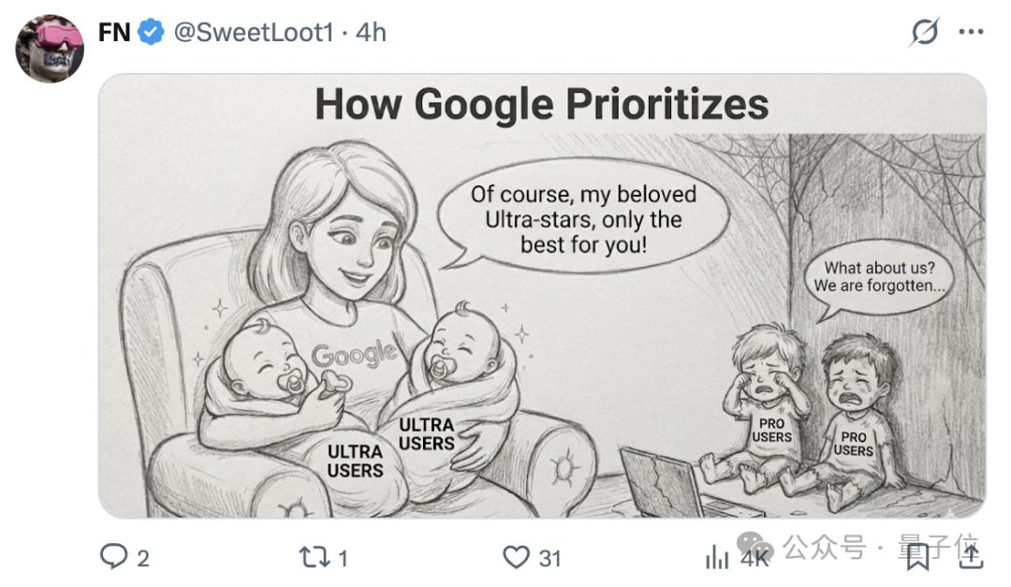Viewport: 1011px width, 587px height.
Task: Open the view analytics bar chart icon
Action: [717, 558]
